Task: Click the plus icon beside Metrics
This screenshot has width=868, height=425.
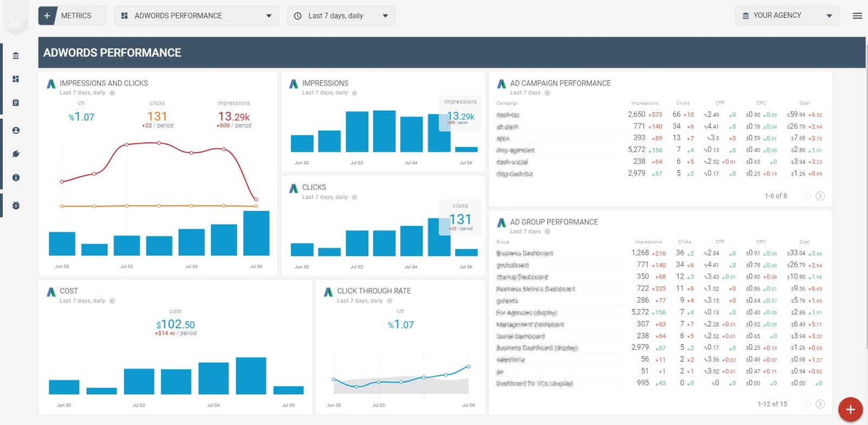Action: (x=47, y=16)
